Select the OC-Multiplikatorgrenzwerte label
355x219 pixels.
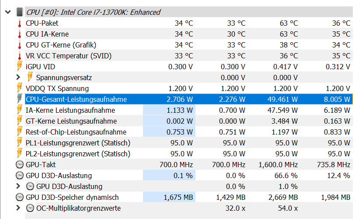pos(79,208)
